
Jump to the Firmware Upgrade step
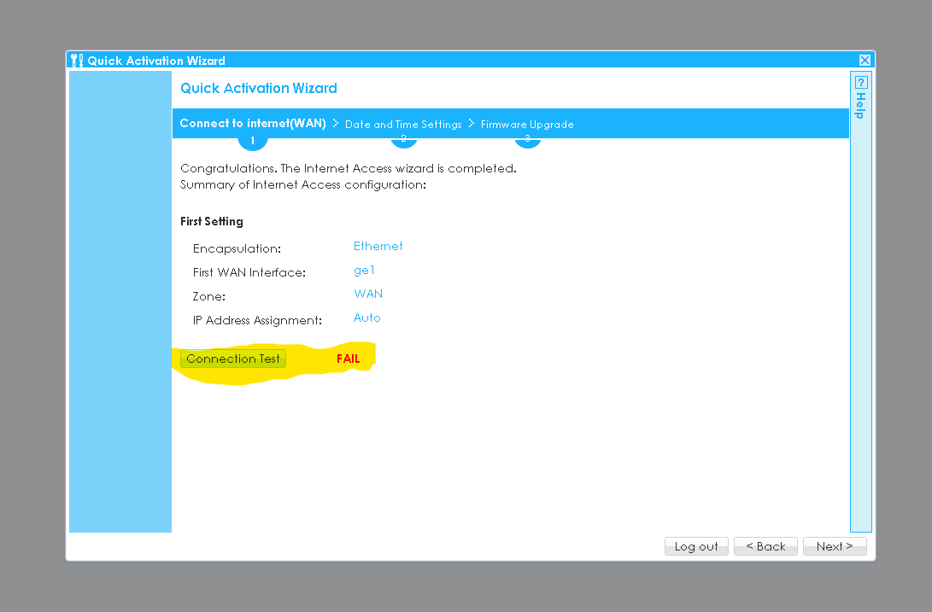pos(527,124)
